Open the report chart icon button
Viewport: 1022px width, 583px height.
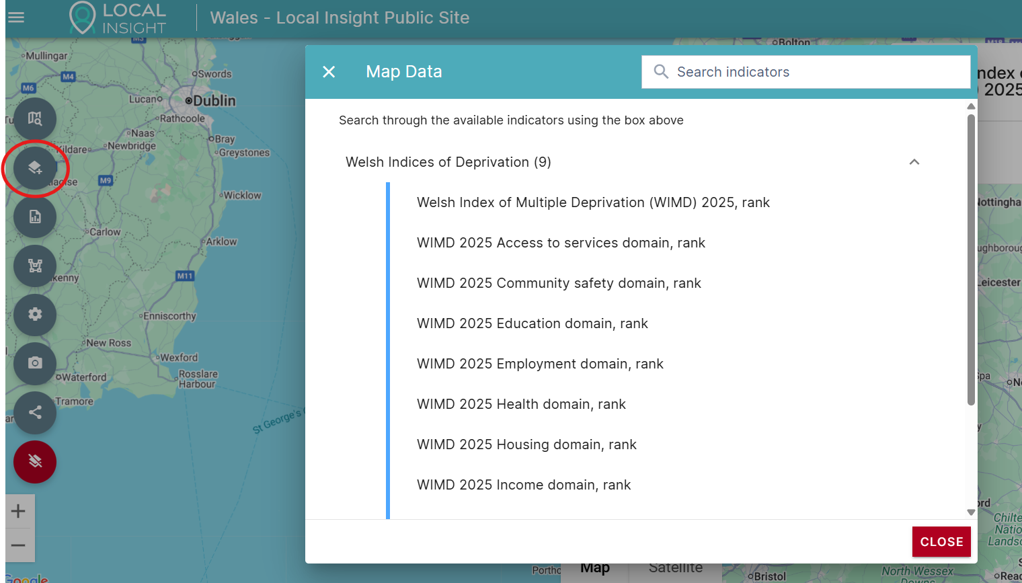[x=35, y=217]
